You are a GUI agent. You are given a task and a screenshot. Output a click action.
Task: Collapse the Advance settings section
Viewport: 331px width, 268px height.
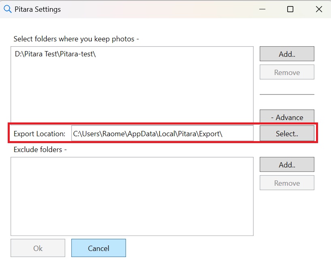click(x=286, y=117)
